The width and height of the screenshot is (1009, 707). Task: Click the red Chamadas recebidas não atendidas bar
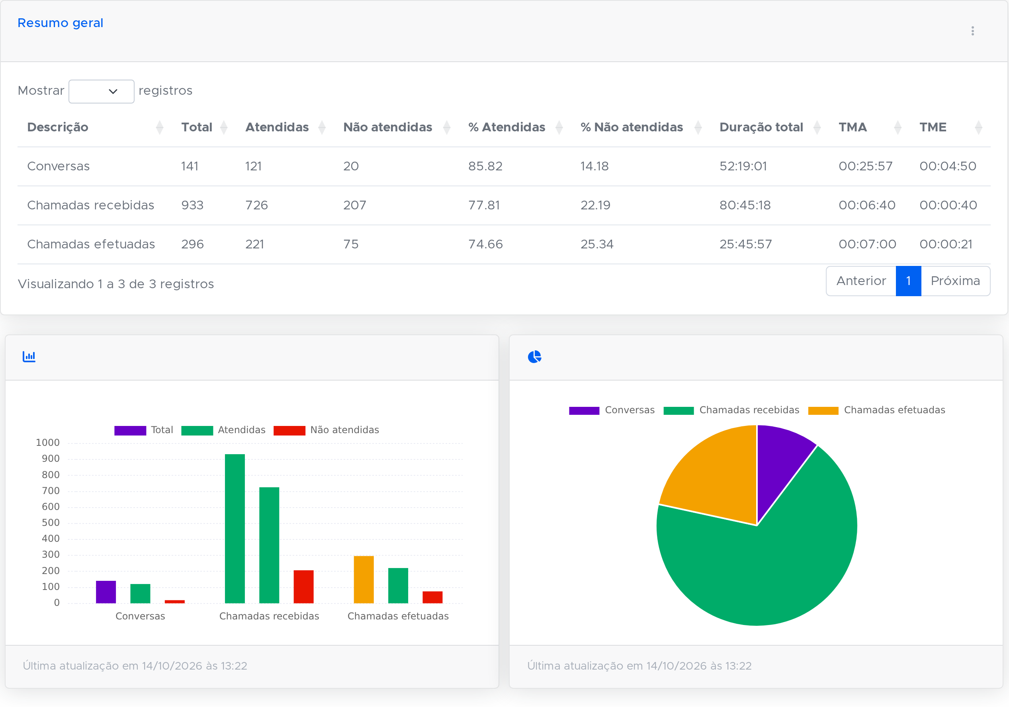[304, 587]
